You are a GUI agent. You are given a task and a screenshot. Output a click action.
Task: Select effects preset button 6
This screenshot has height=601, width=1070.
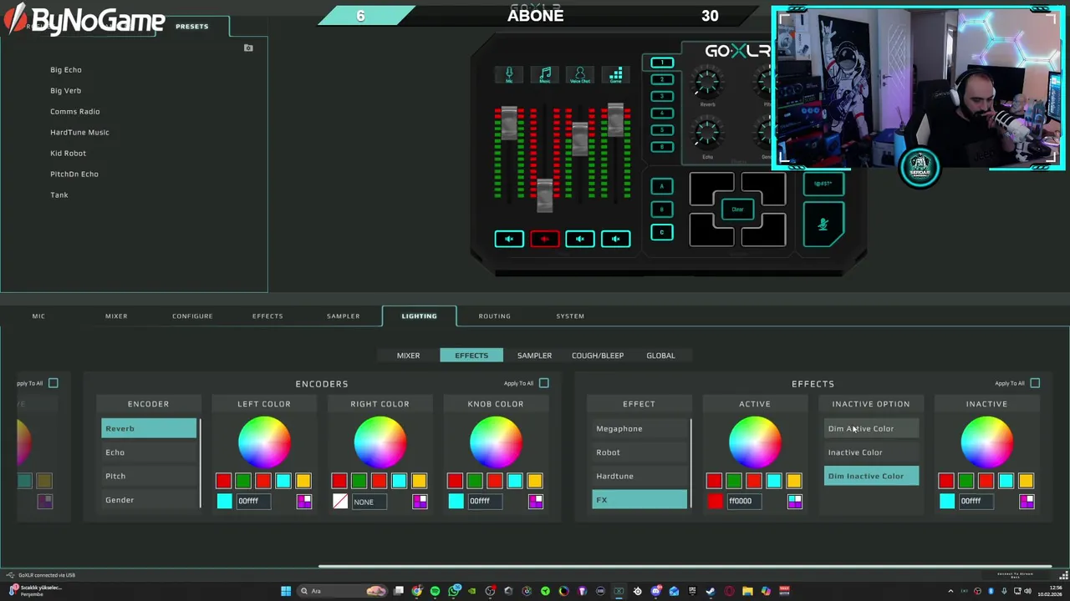click(x=662, y=147)
